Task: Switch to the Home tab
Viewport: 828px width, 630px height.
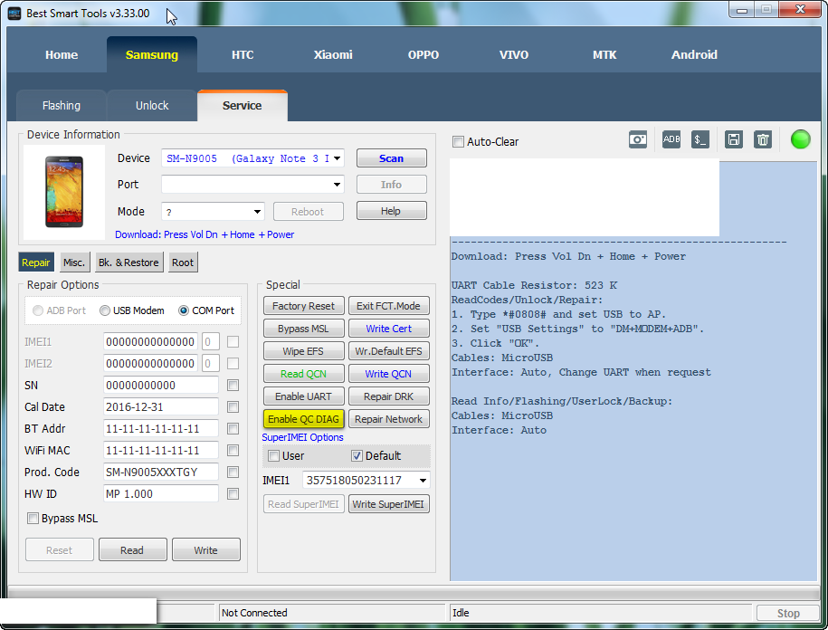Action: [x=62, y=55]
